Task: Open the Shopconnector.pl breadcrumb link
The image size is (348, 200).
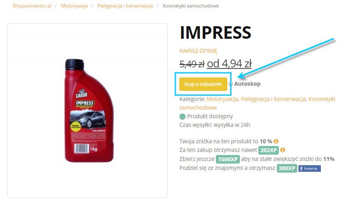Action: (32, 6)
